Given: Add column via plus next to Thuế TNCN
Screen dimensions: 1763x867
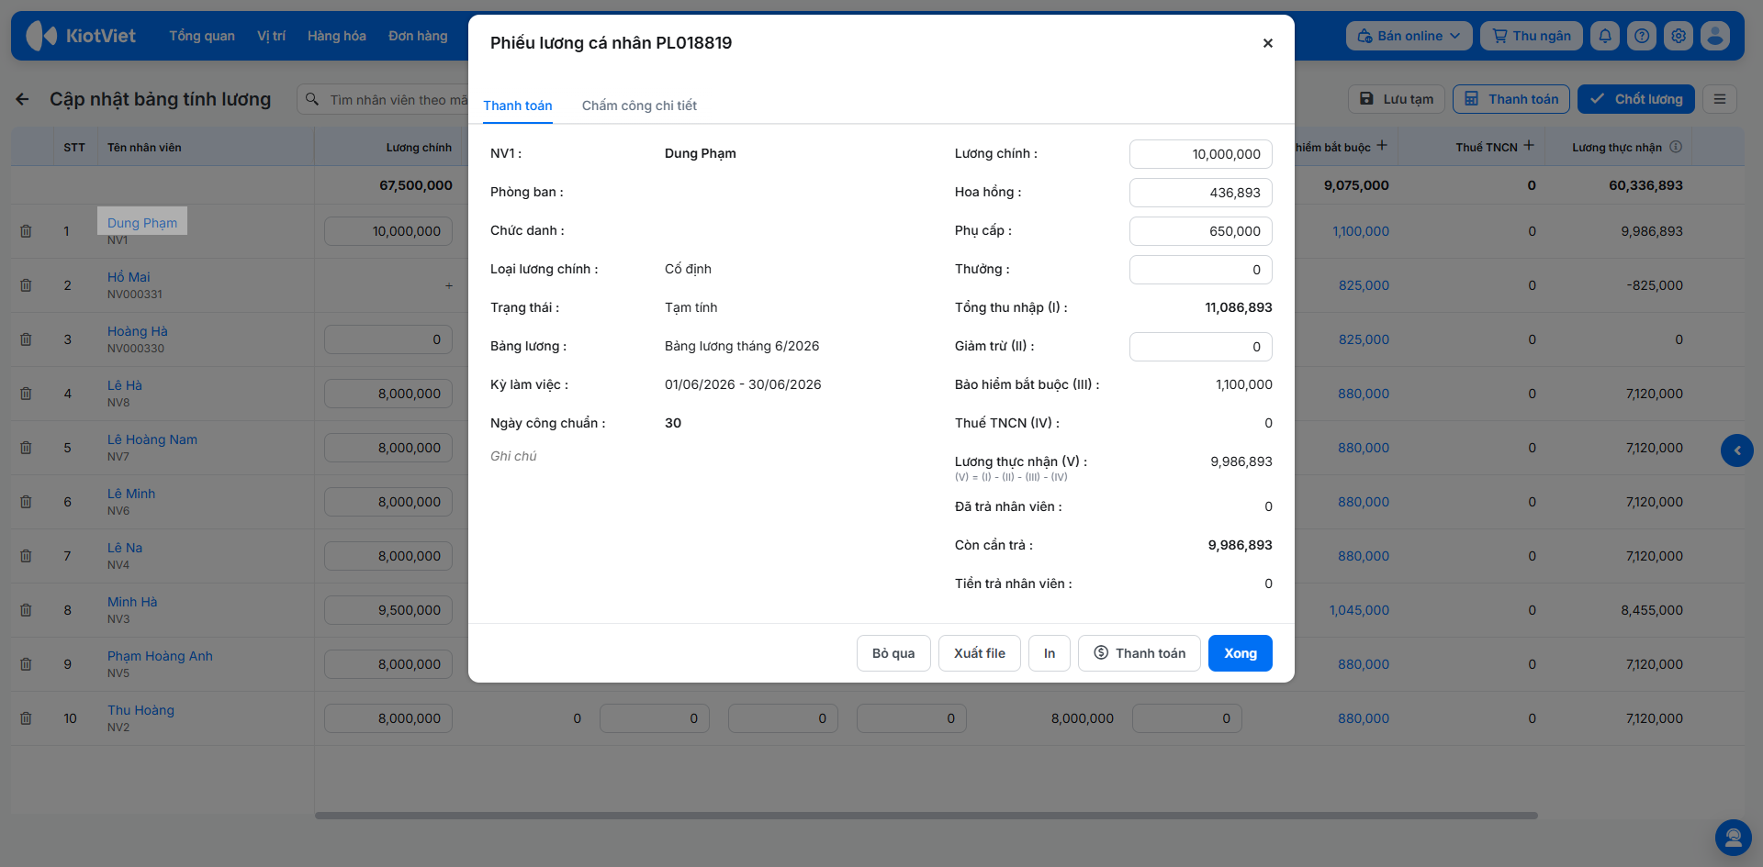Looking at the screenshot, I should [x=1529, y=146].
